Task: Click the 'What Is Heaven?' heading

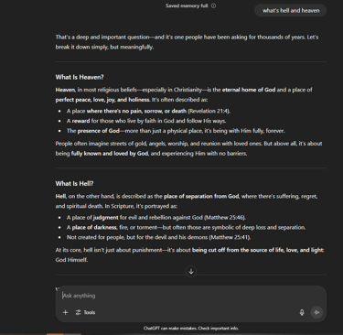Action: click(80, 77)
